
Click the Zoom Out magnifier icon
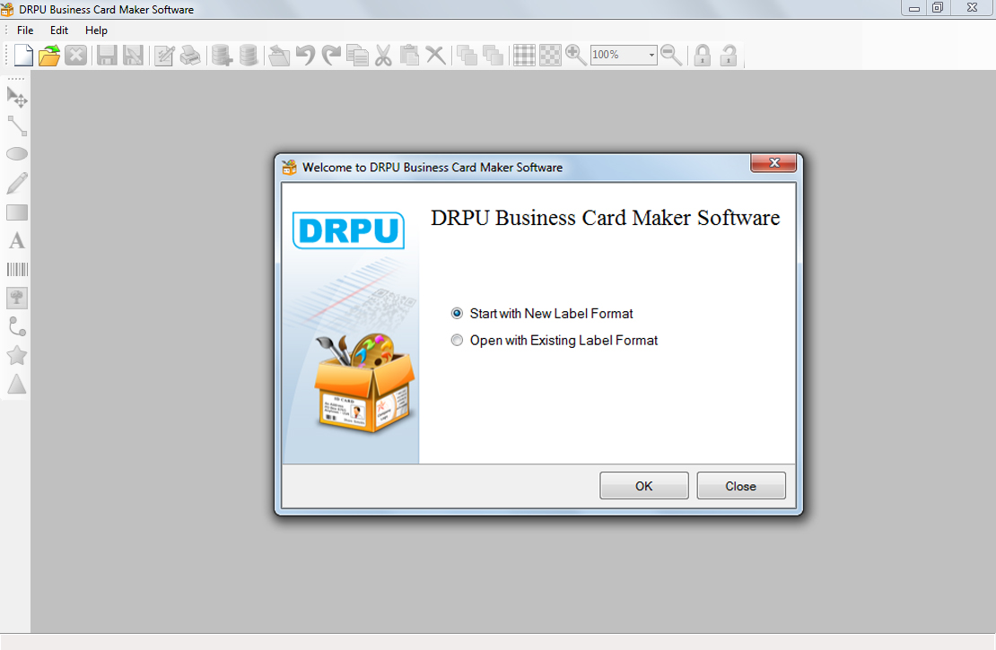671,56
